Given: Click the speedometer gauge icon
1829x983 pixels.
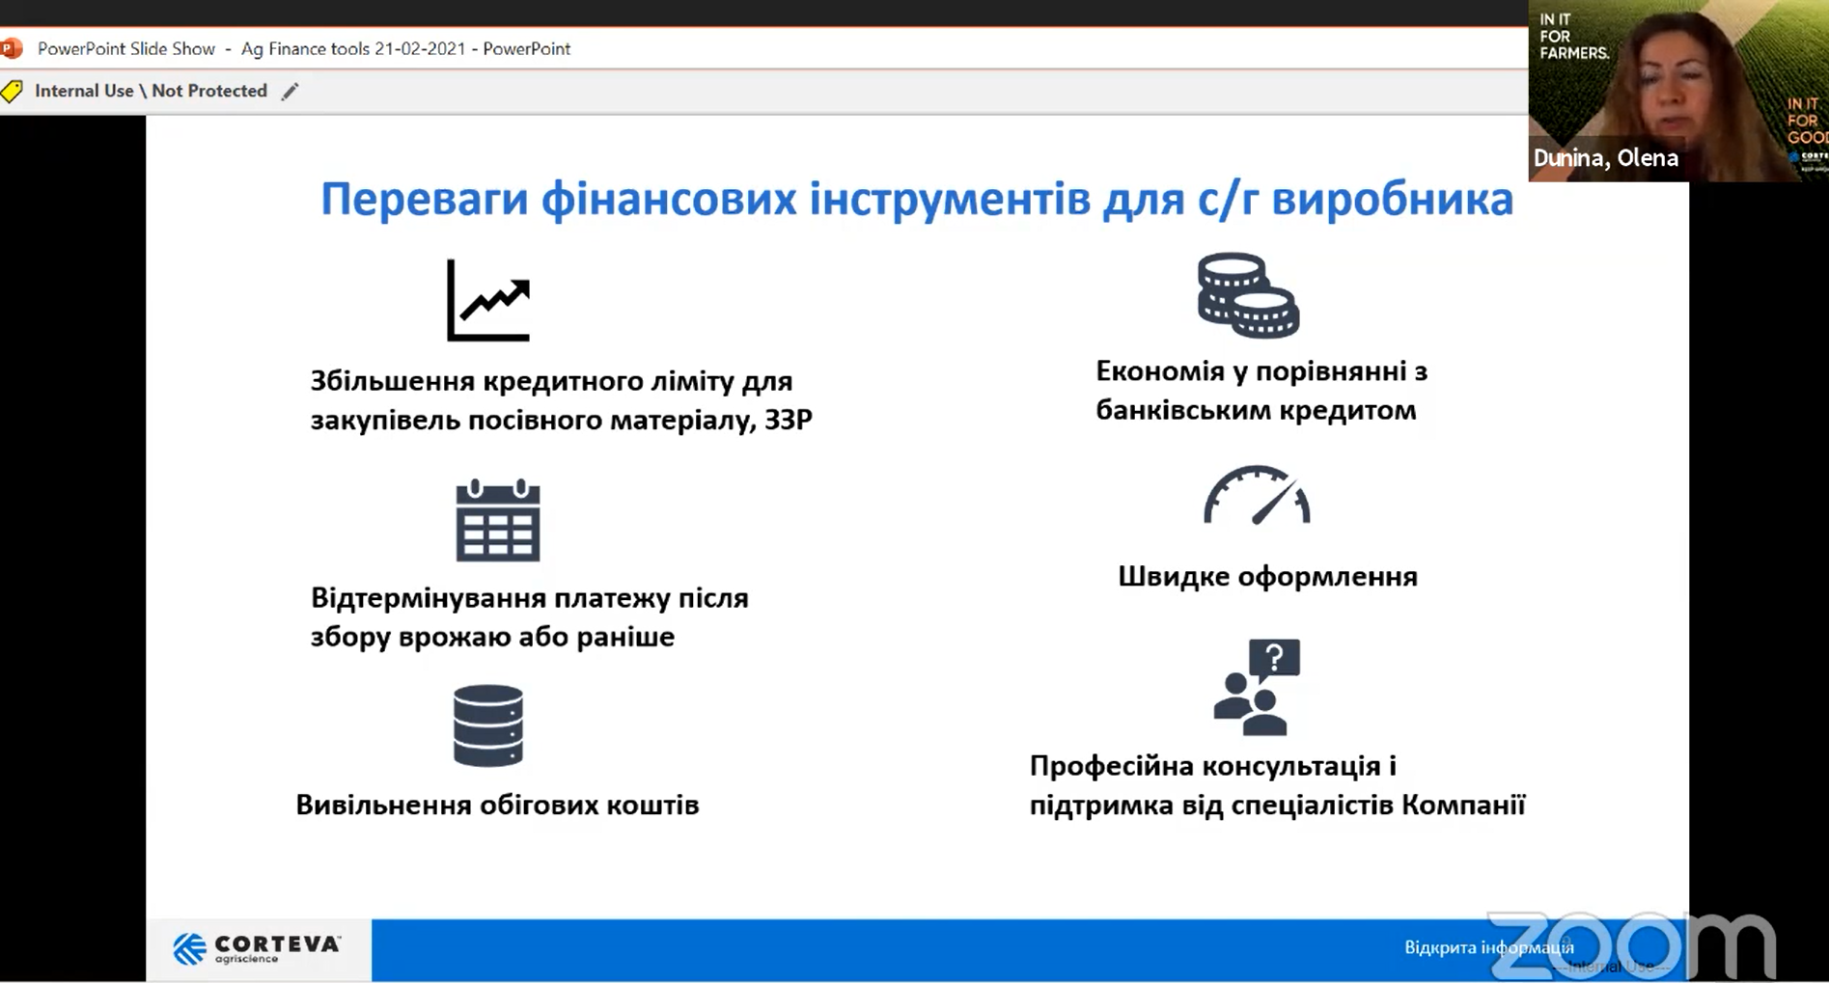Looking at the screenshot, I should click(1256, 496).
